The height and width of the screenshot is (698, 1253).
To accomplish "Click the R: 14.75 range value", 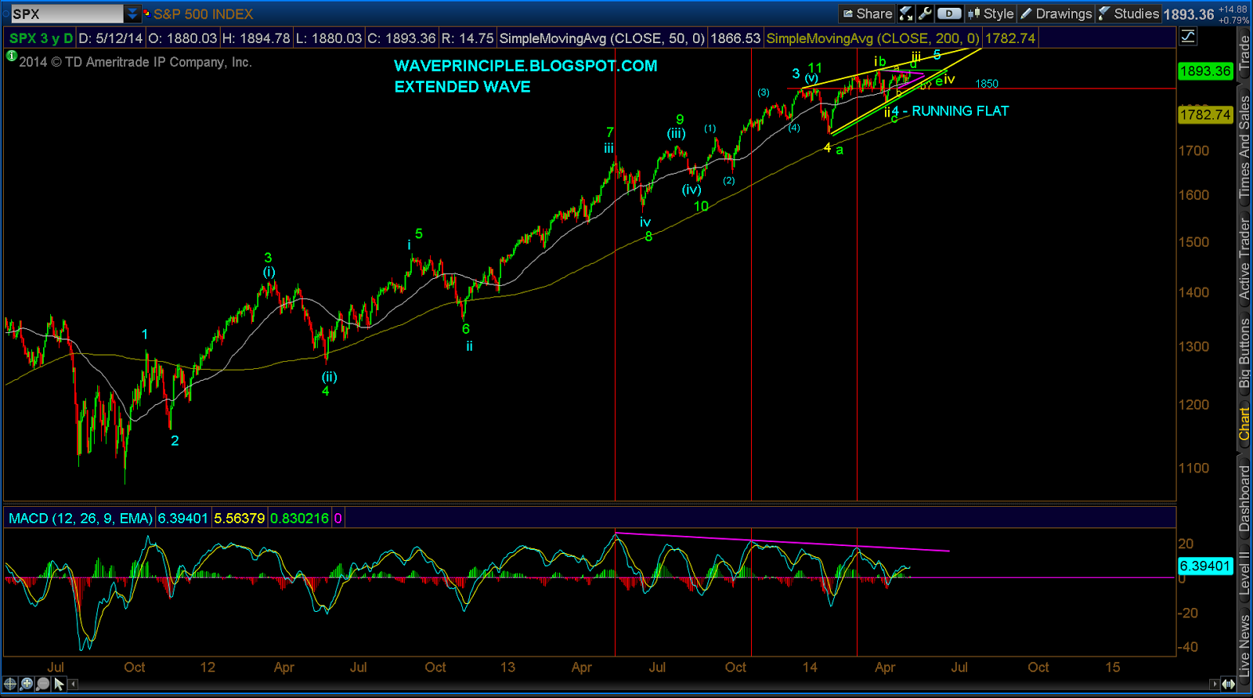I will pyautogui.click(x=468, y=38).
